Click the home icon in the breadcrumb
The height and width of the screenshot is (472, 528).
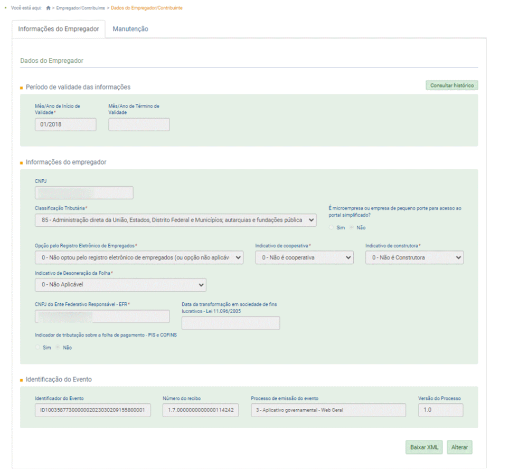[x=49, y=8]
